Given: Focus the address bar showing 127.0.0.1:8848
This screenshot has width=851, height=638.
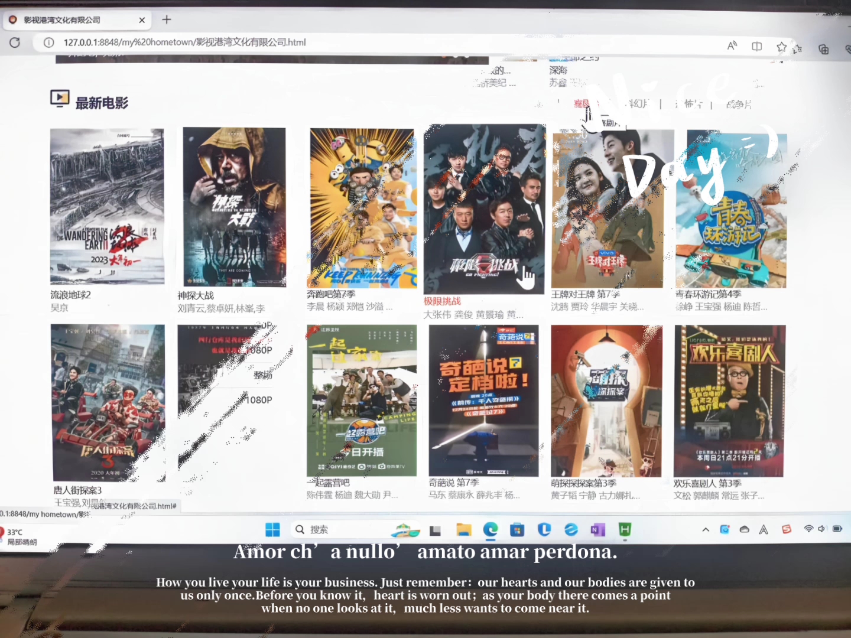Looking at the screenshot, I should click(184, 43).
